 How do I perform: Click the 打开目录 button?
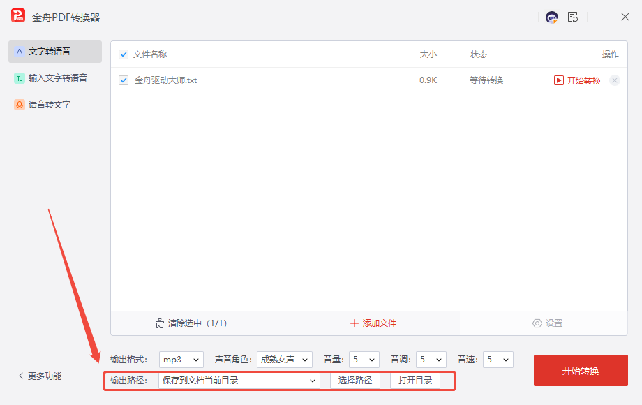click(415, 381)
